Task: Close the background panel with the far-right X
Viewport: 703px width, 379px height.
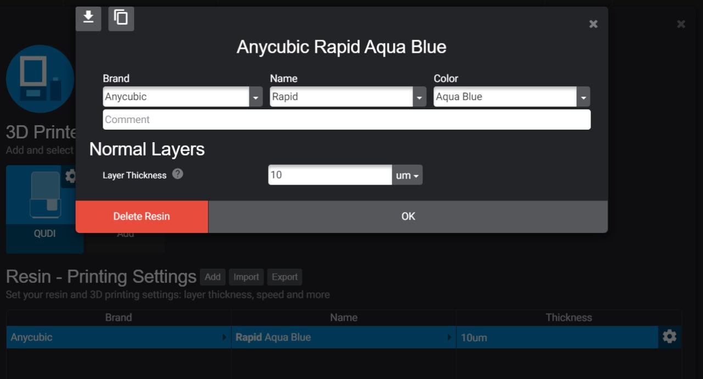Action: tap(681, 24)
